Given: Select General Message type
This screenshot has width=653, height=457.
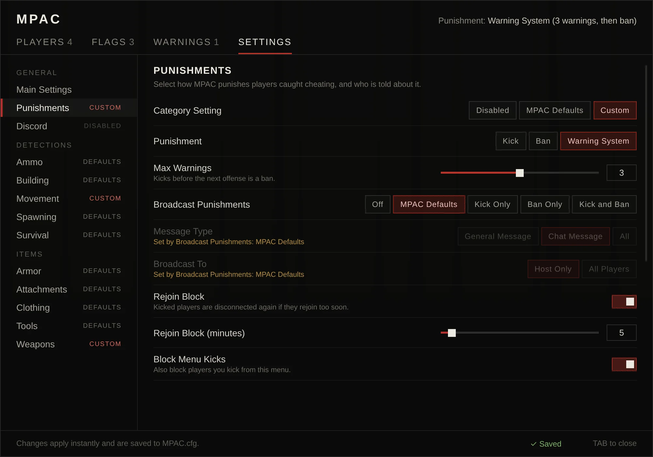Looking at the screenshot, I should point(498,236).
